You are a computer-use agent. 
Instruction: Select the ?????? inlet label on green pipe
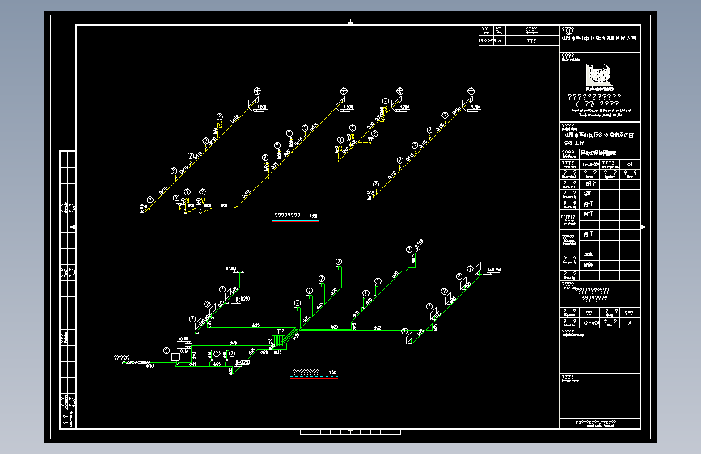(x=121, y=358)
